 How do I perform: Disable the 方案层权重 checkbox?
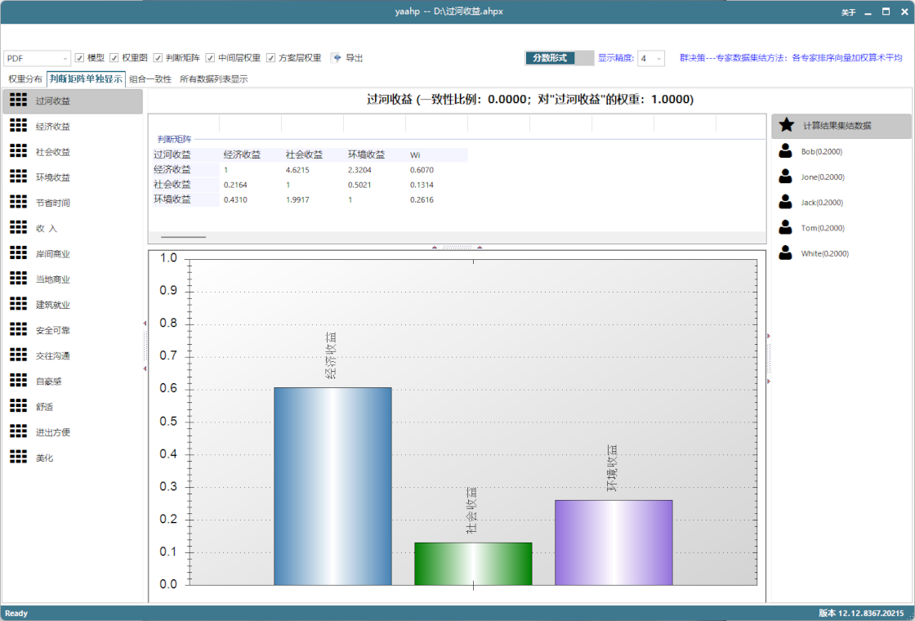coord(271,58)
